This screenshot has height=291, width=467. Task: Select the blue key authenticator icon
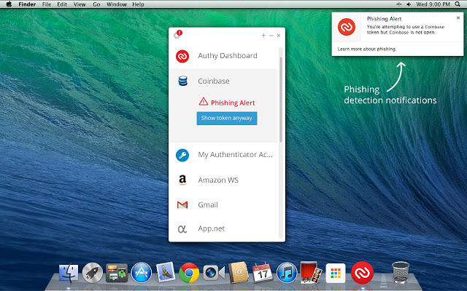(x=182, y=155)
